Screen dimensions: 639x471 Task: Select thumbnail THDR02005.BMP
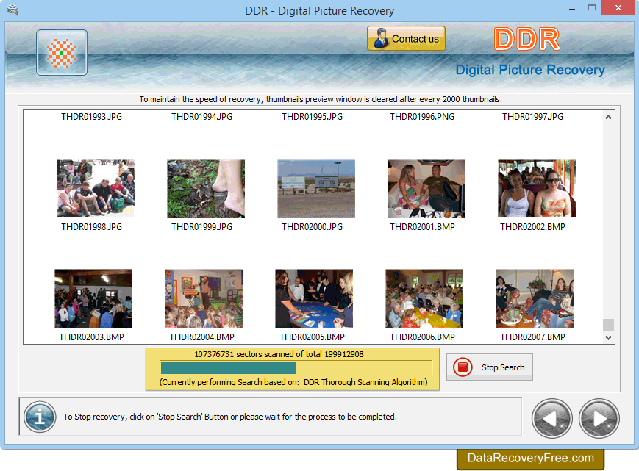[x=314, y=298]
